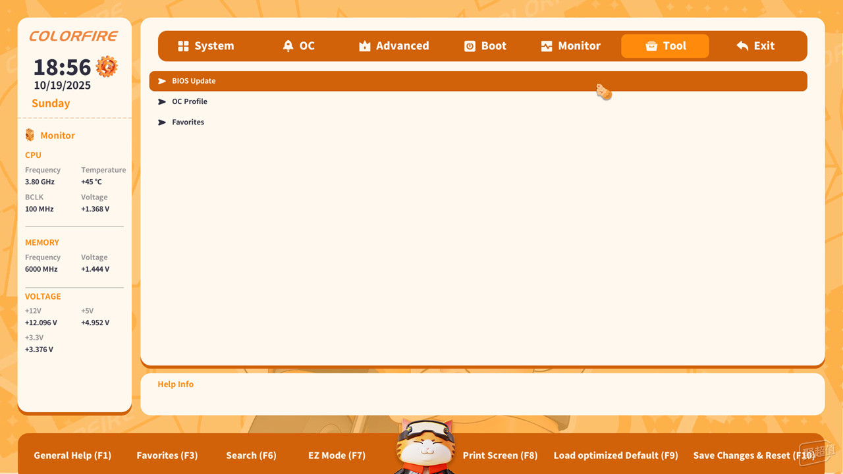Click the OC tab rocket icon

pos(288,46)
